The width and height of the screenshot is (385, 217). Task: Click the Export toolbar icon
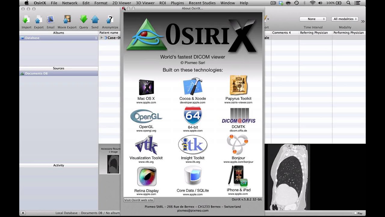pyautogui.click(x=38, y=20)
